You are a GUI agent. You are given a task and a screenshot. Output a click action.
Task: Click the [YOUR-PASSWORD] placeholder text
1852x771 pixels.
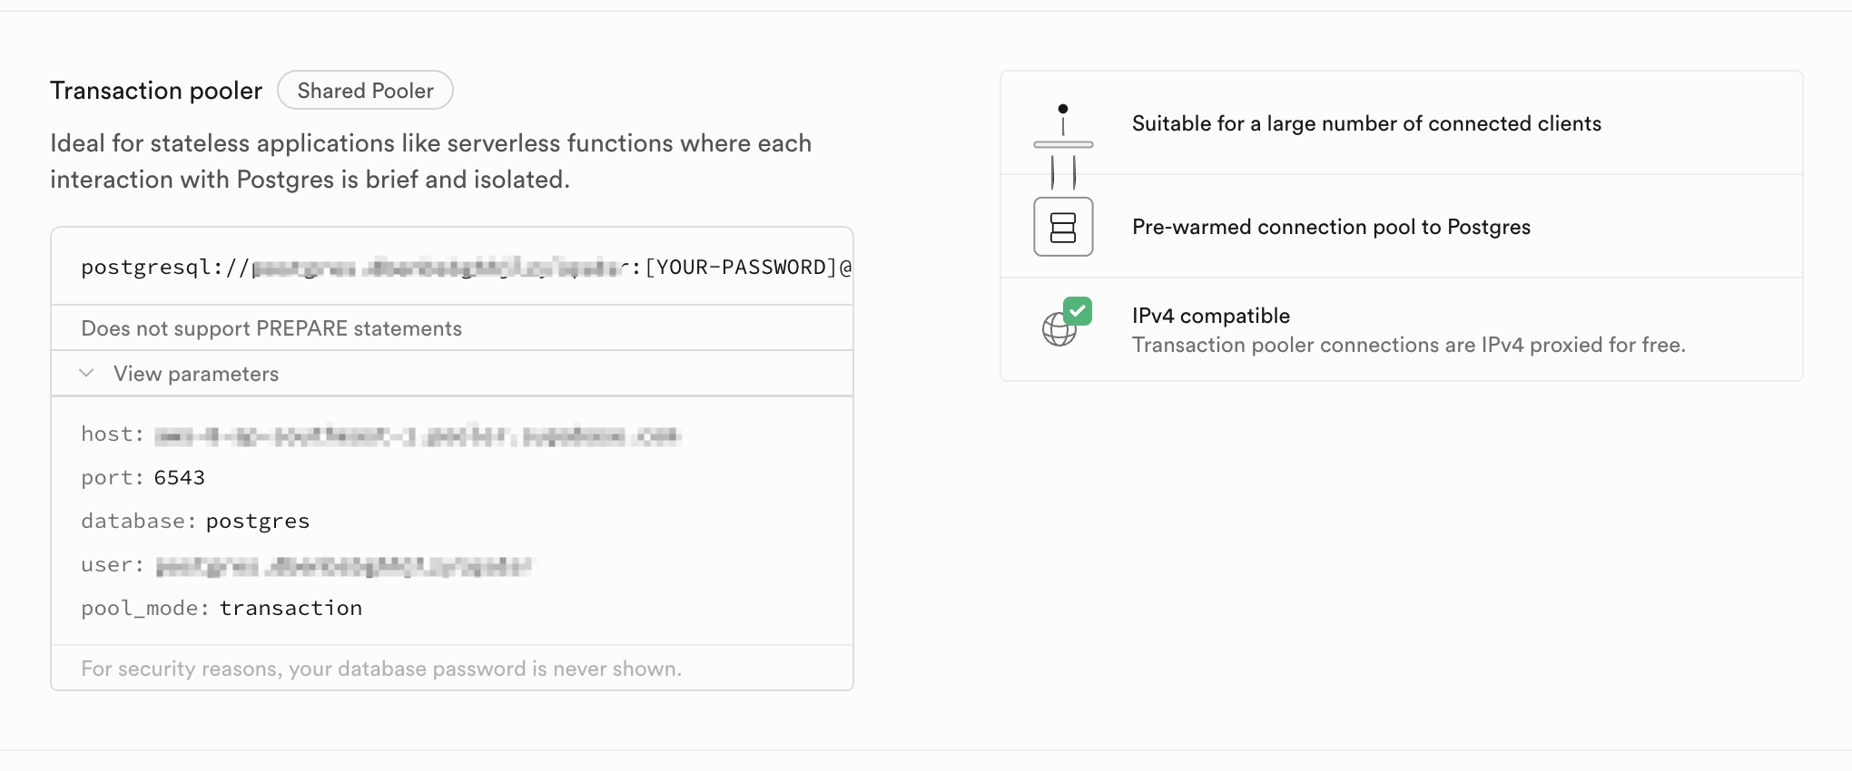(741, 267)
